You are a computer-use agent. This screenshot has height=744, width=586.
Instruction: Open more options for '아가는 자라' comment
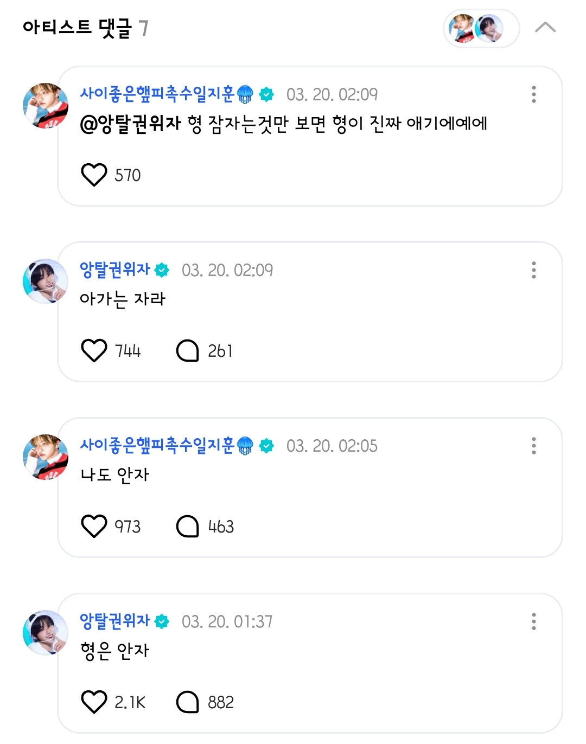pyautogui.click(x=534, y=270)
